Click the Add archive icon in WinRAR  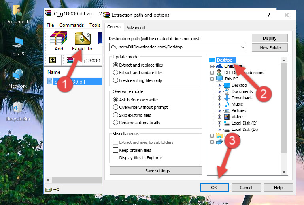tap(59, 41)
